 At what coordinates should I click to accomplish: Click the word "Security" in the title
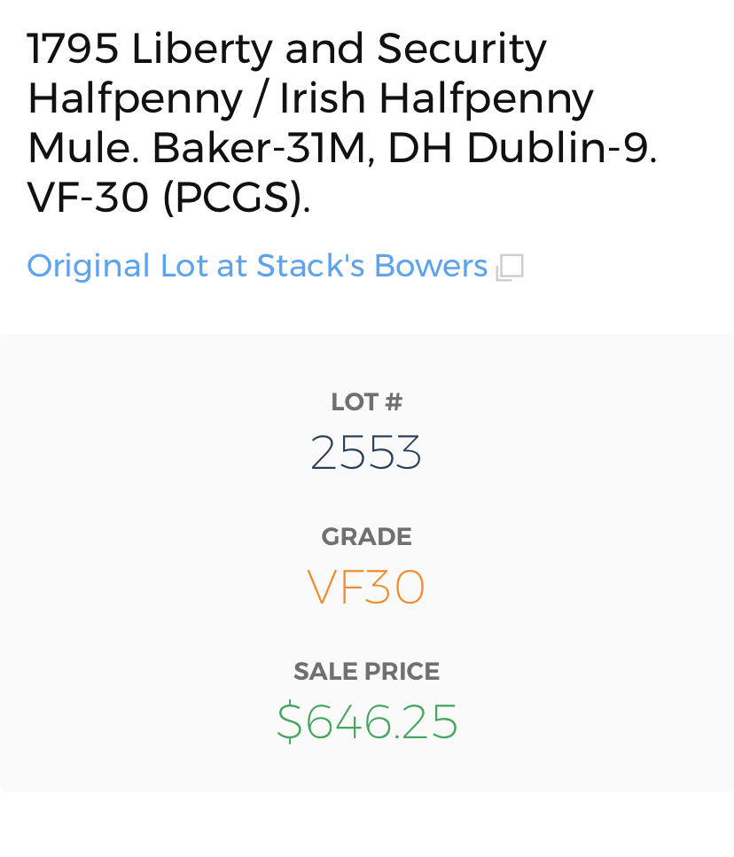462,50
